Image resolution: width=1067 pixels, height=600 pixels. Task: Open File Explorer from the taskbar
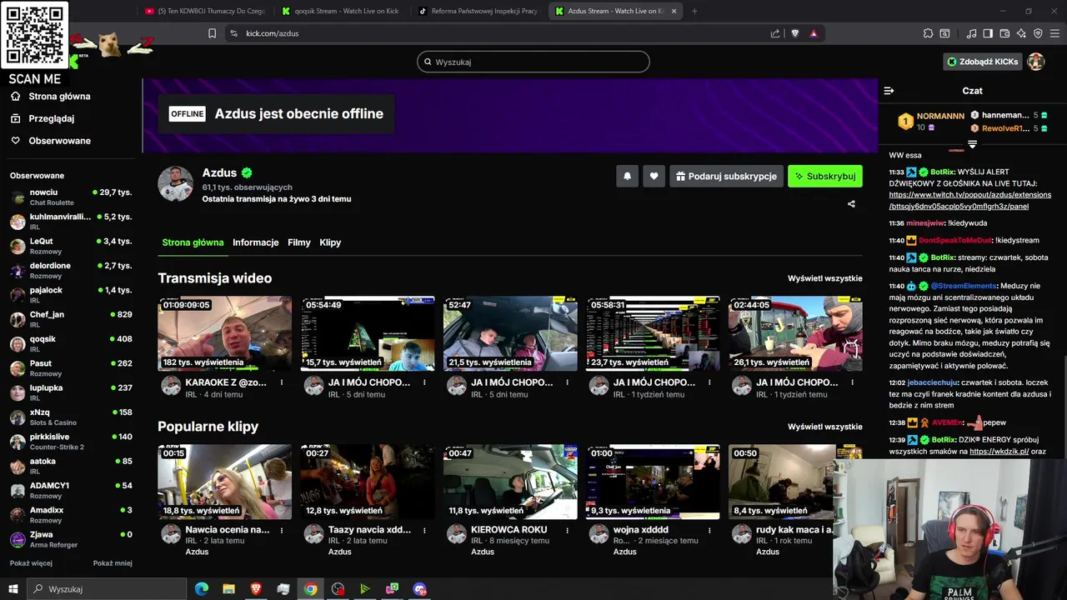(228, 589)
